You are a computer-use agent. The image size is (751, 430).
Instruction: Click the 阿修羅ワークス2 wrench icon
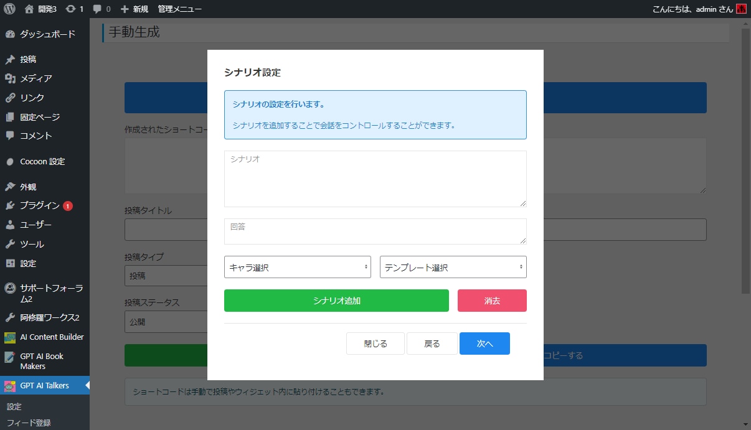pos(10,317)
